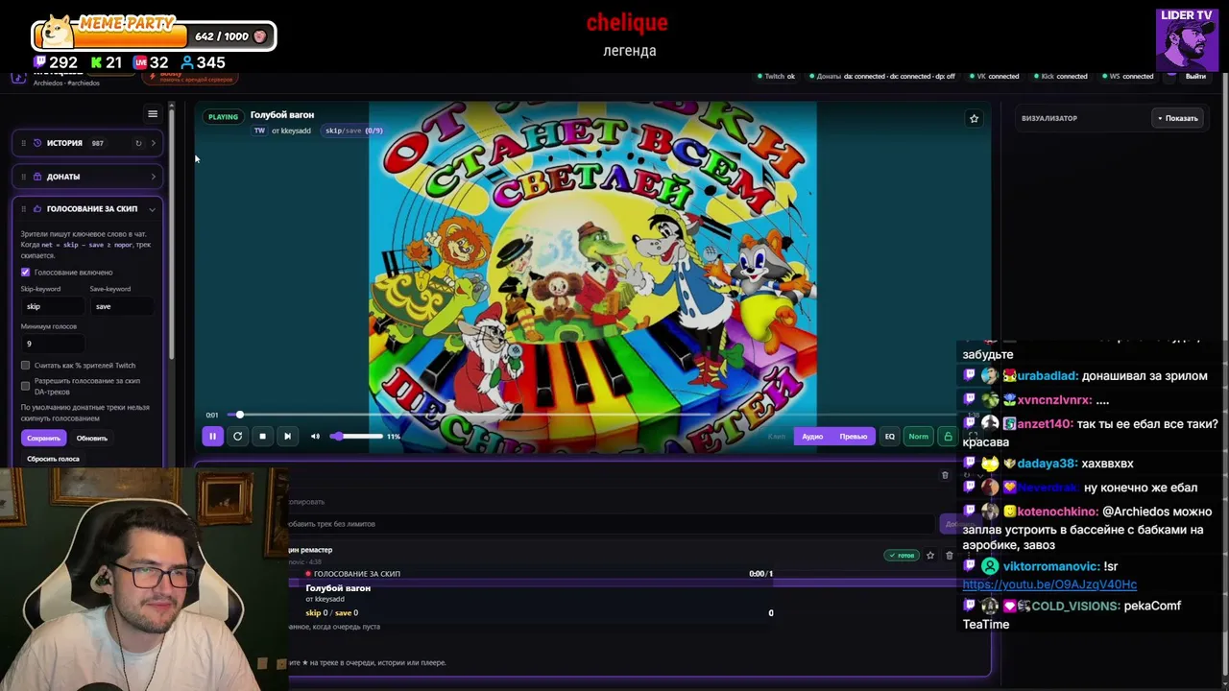Viewport: 1229px width, 691px height.
Task: Switch to the Клип mode tab
Action: point(777,437)
